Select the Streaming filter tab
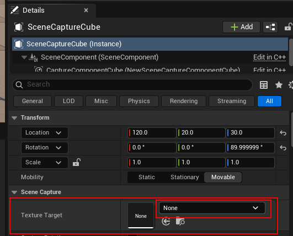The height and width of the screenshot is (236, 293). (x=232, y=101)
